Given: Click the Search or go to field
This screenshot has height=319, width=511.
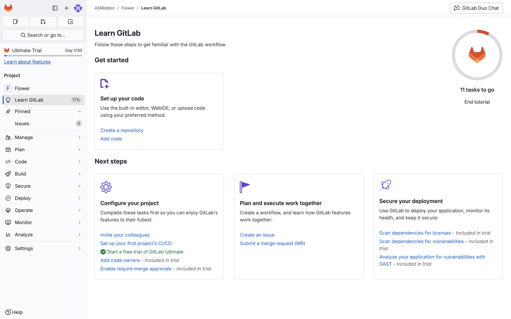Looking at the screenshot, I should tap(43, 35).
